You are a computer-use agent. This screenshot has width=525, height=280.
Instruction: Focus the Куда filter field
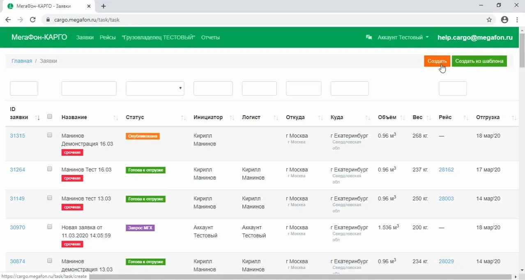350,88
